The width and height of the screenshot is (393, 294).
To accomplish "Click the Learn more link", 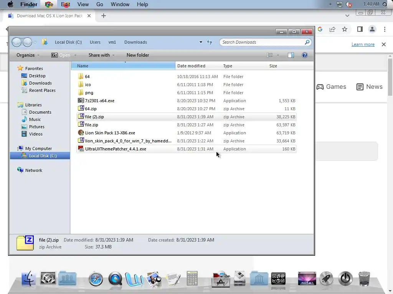I will point(363,44).
